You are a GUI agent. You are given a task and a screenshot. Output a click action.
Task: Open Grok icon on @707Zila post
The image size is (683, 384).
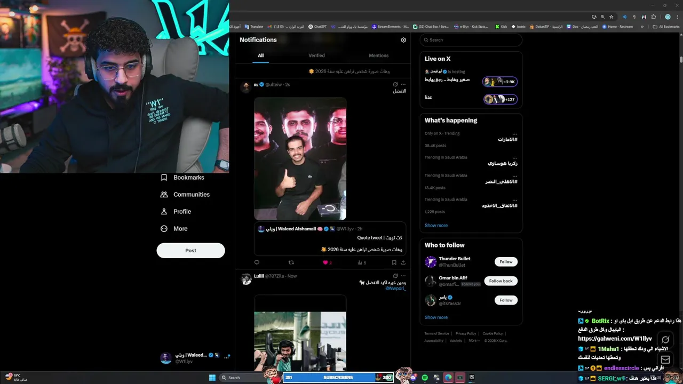coord(395,276)
